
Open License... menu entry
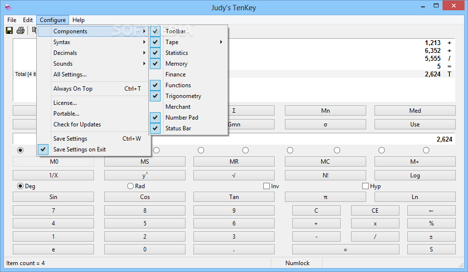[94, 103]
